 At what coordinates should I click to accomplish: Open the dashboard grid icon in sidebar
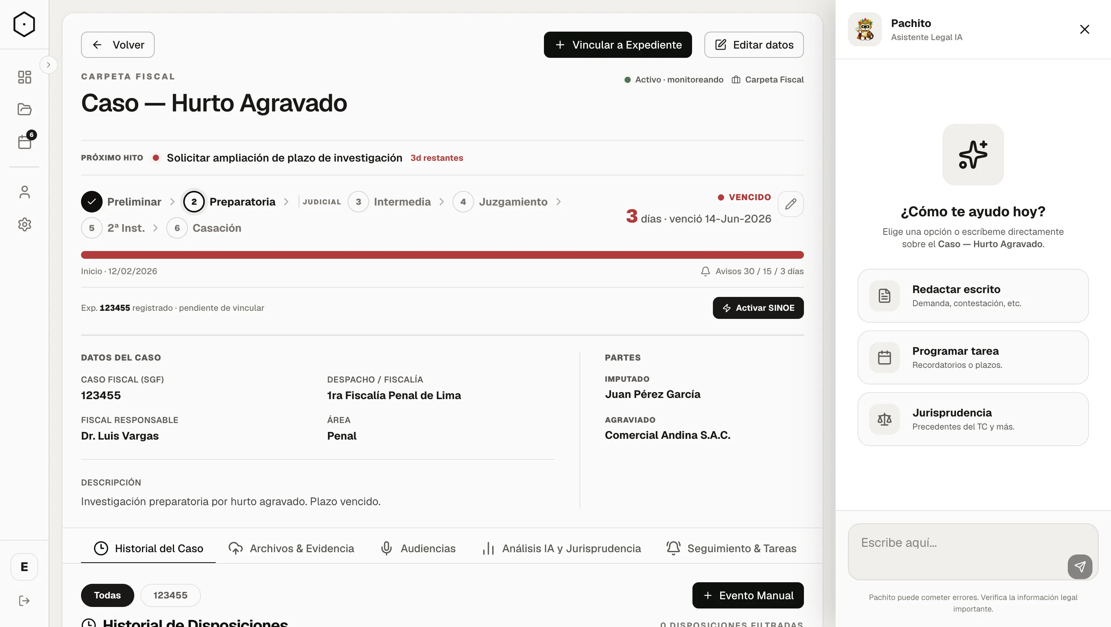[25, 77]
